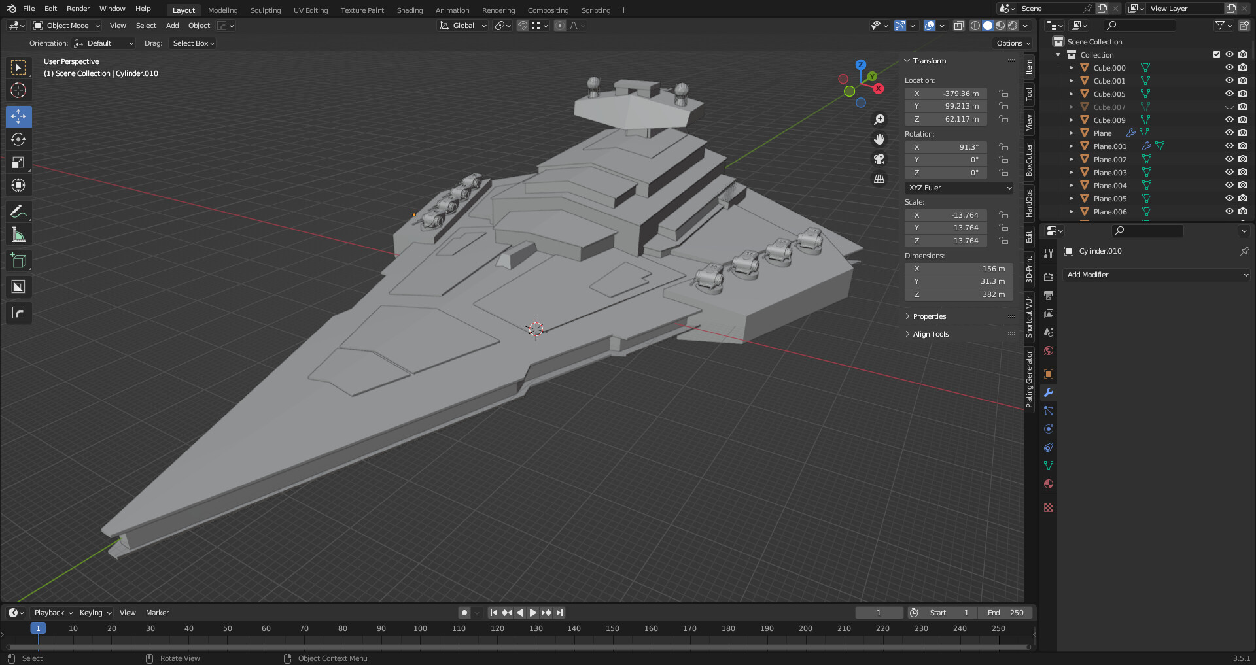The image size is (1256, 665).
Task: Click the pan view hand icon
Action: 879,139
